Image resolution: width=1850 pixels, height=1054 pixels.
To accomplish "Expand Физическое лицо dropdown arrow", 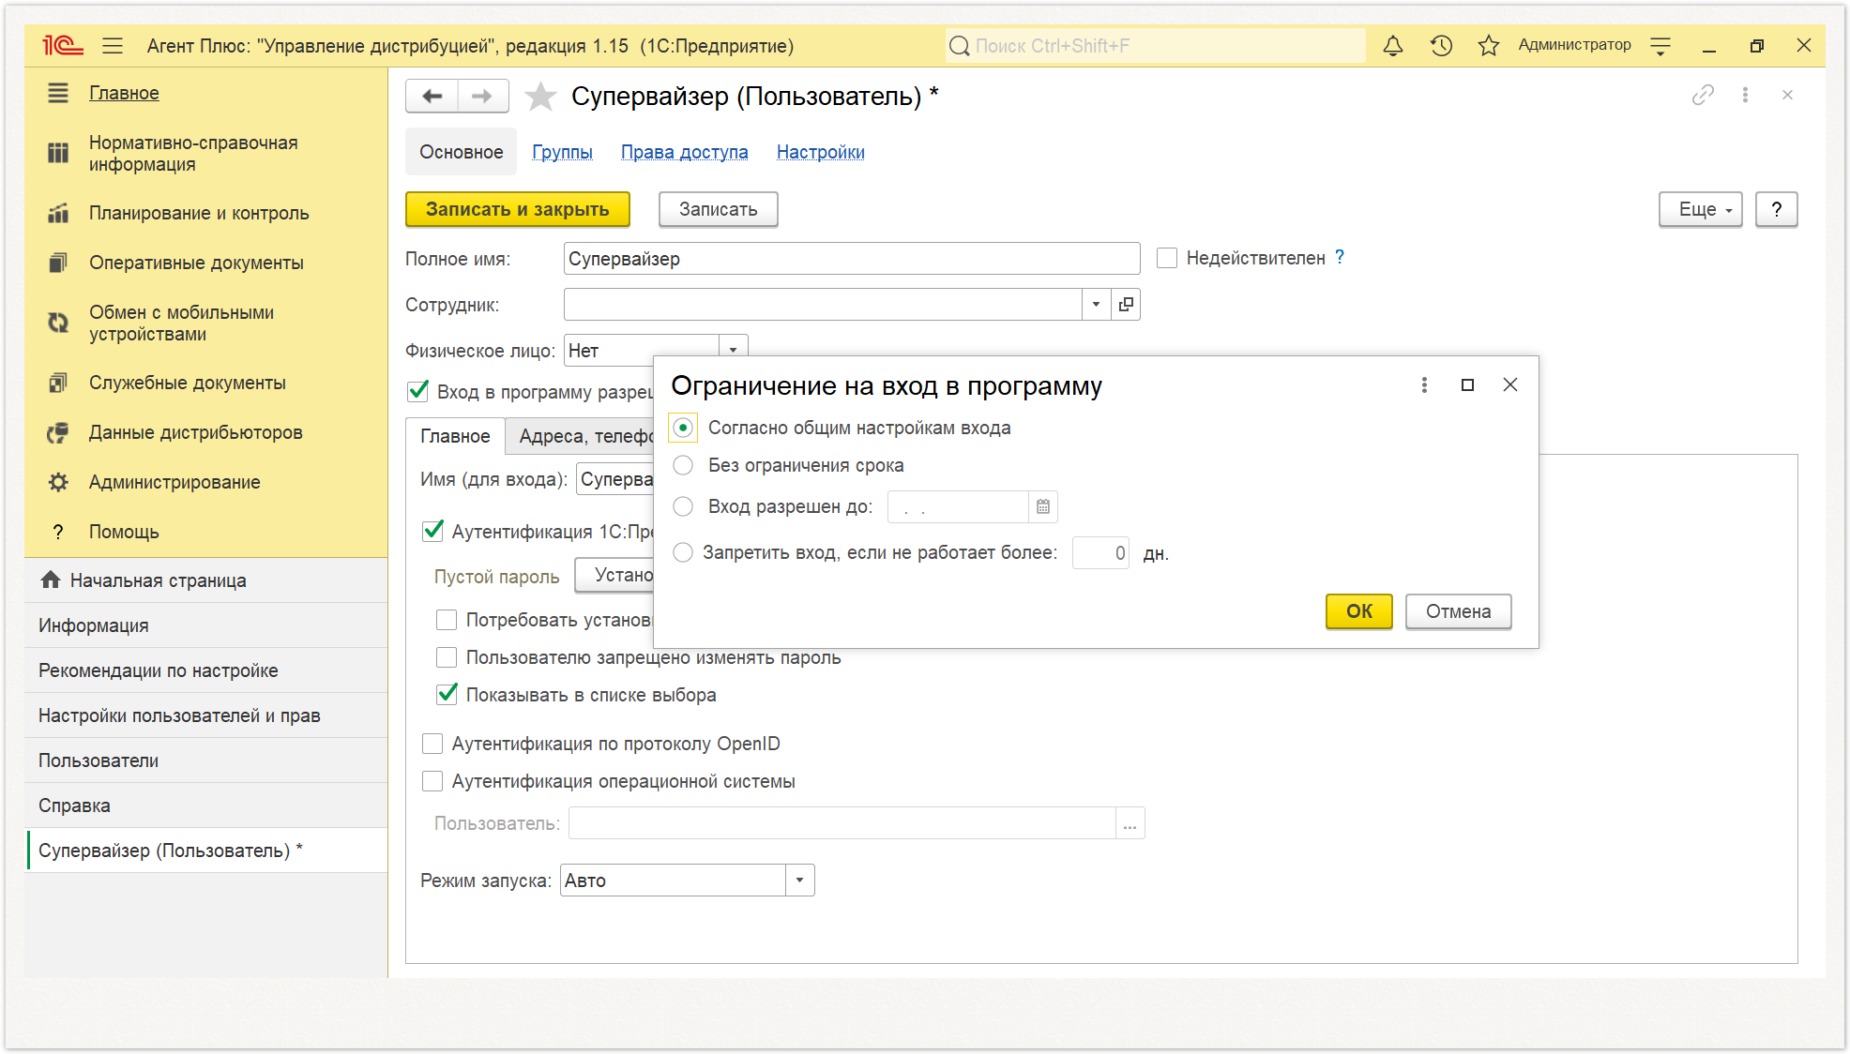I will click(x=734, y=350).
